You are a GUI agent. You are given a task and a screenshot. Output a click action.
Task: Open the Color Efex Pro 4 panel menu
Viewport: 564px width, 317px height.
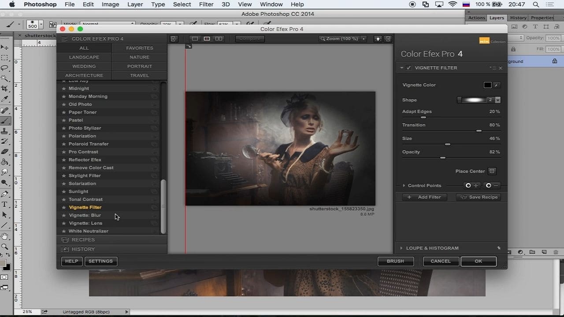click(x=64, y=39)
